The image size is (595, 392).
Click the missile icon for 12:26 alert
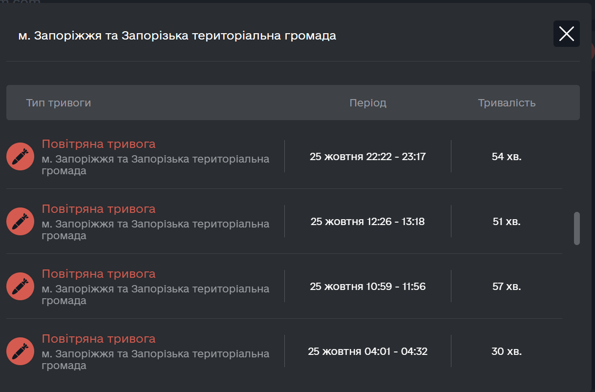[20, 222]
